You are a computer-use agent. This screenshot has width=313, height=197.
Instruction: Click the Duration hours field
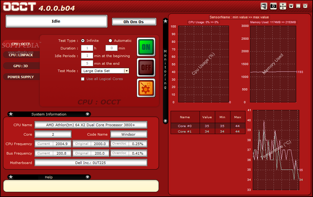pyautogui.click(x=87, y=48)
